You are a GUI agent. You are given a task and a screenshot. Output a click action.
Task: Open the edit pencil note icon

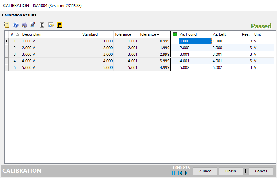click(33, 25)
